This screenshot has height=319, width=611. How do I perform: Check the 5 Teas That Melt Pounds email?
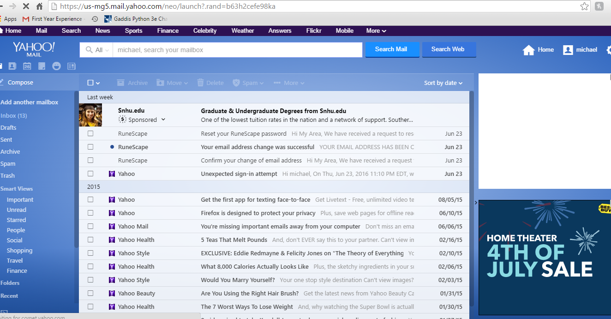[x=90, y=240]
